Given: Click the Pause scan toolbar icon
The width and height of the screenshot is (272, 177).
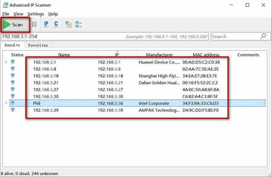Looking at the screenshot, I should coord(34,25).
